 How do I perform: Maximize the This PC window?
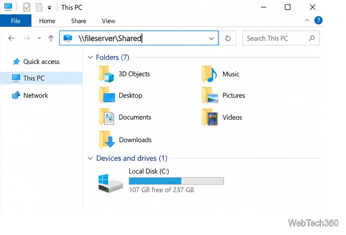[288, 7]
